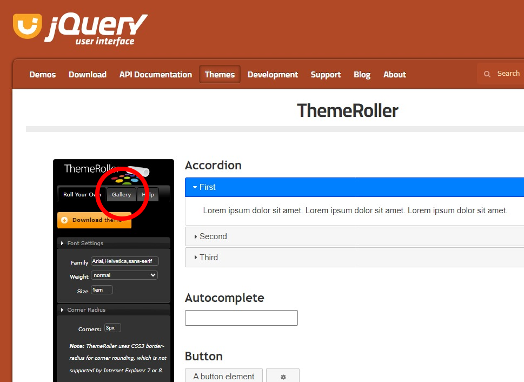
Task: Go to API Documentation page
Action: (x=156, y=75)
